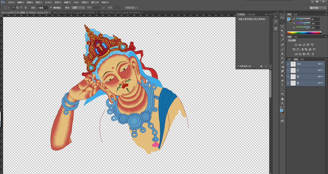
Task: Toggle current tool only checkbox
Action: 238,66
